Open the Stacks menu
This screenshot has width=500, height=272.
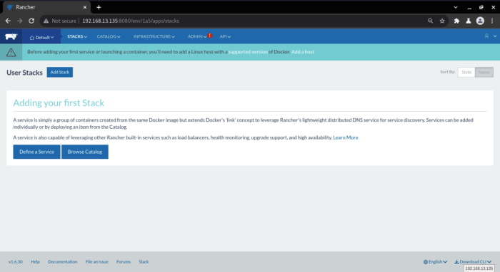point(77,36)
